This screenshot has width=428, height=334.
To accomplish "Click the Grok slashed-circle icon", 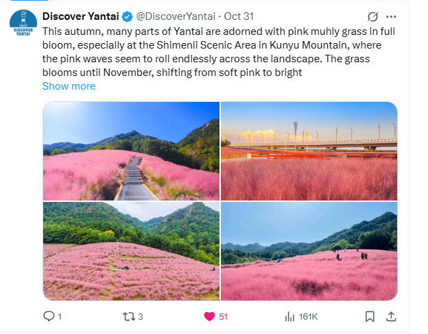I will (x=372, y=16).
